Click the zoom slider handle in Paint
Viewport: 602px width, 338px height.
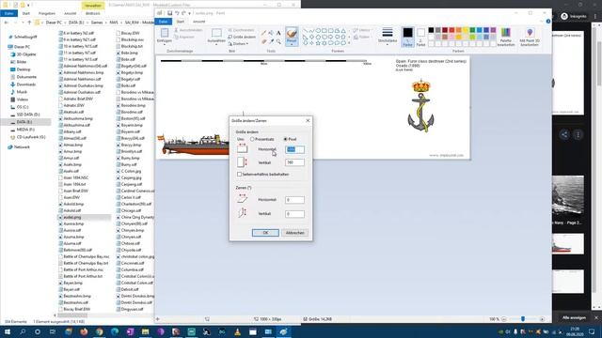pyautogui.click(x=523, y=319)
